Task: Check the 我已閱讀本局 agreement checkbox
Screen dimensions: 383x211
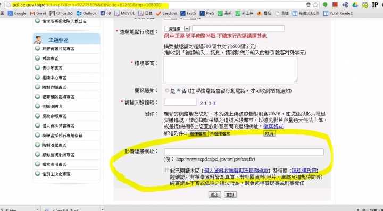Action: click(x=167, y=170)
